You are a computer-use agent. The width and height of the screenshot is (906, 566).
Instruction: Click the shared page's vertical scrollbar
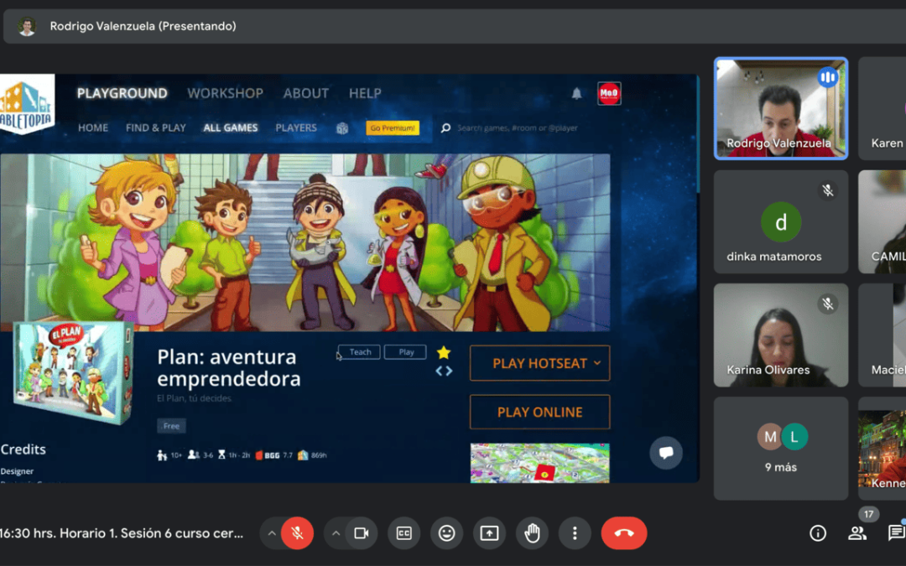[x=698, y=134]
